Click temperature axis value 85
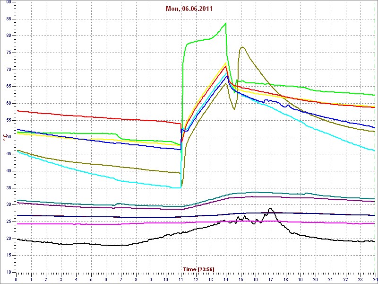 point(9,19)
